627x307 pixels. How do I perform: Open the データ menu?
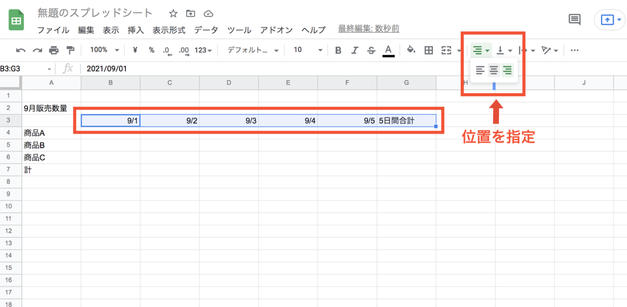pos(206,30)
